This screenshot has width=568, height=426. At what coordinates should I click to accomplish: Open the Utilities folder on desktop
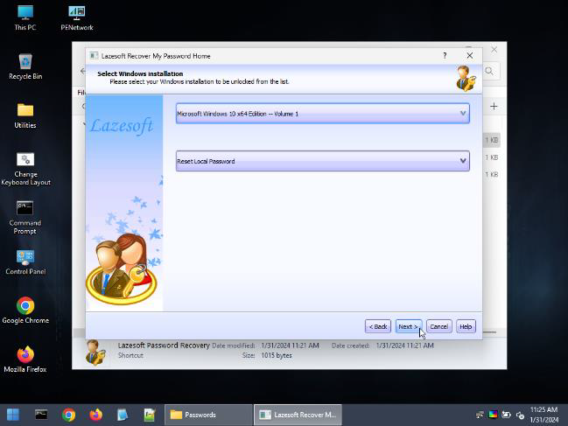tap(25, 115)
